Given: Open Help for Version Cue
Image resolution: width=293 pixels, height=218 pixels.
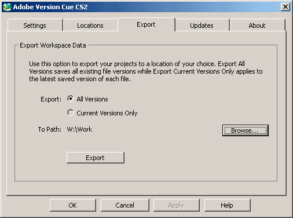Looking at the screenshot, I should 227,205.
